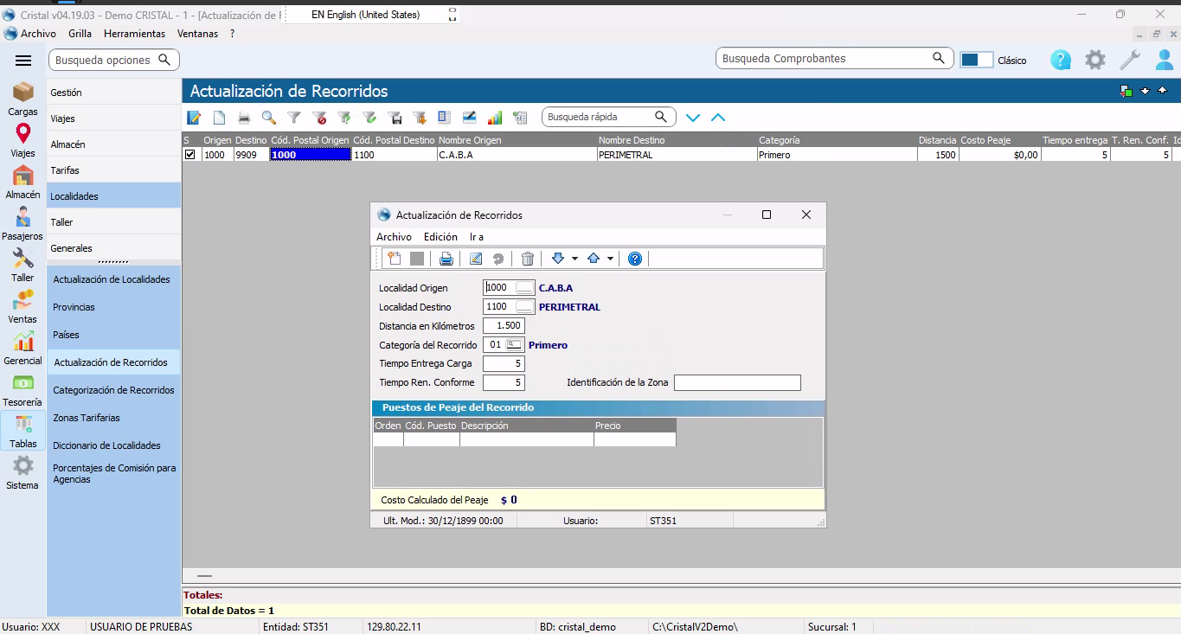The width and height of the screenshot is (1181, 634).
Task: Expand the up arrow dropdown in dialog toolbar
Action: click(x=610, y=259)
